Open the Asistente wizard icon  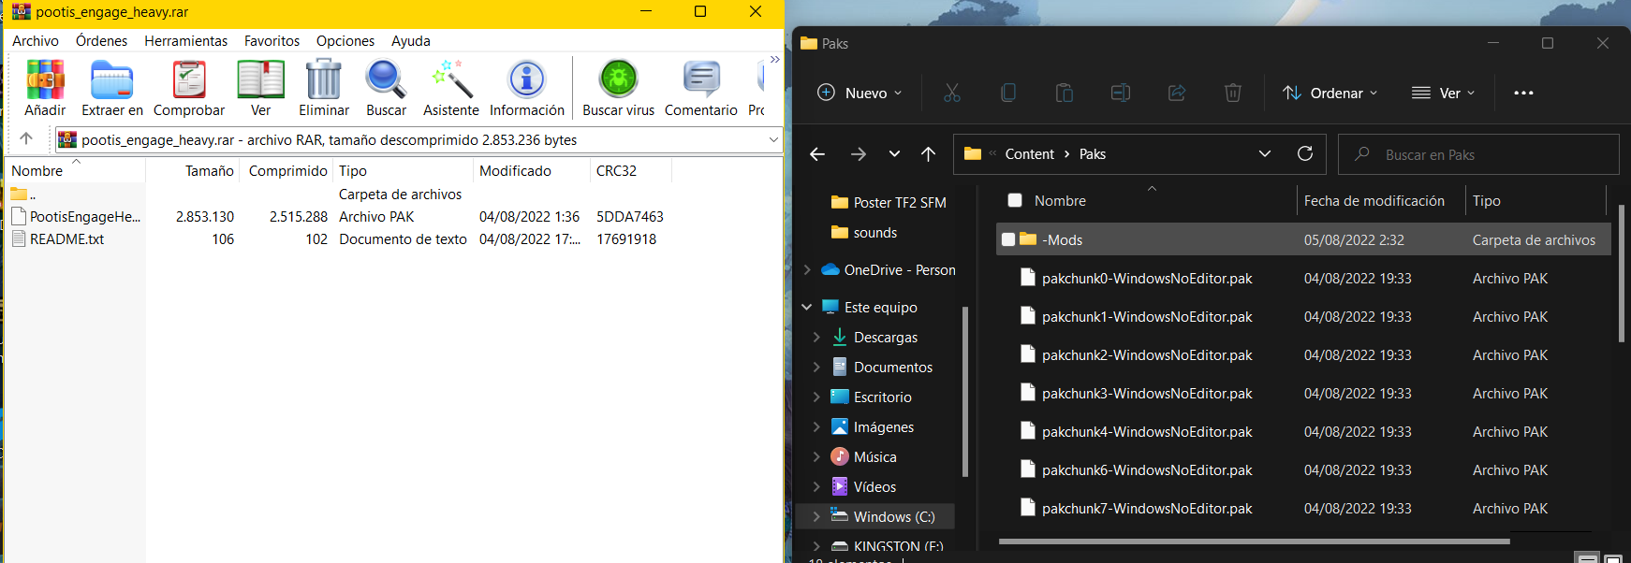pos(450,79)
